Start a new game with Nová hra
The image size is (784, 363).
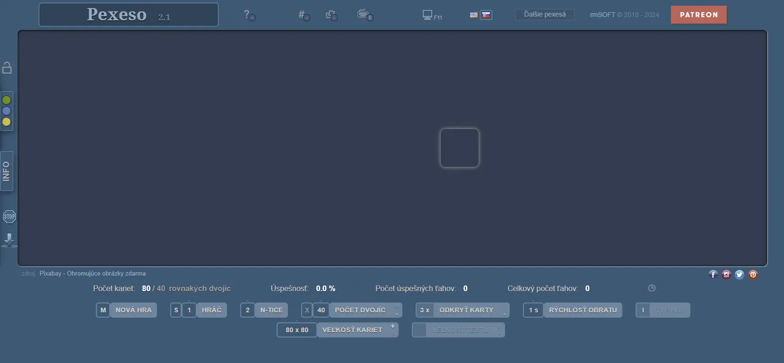(133, 310)
